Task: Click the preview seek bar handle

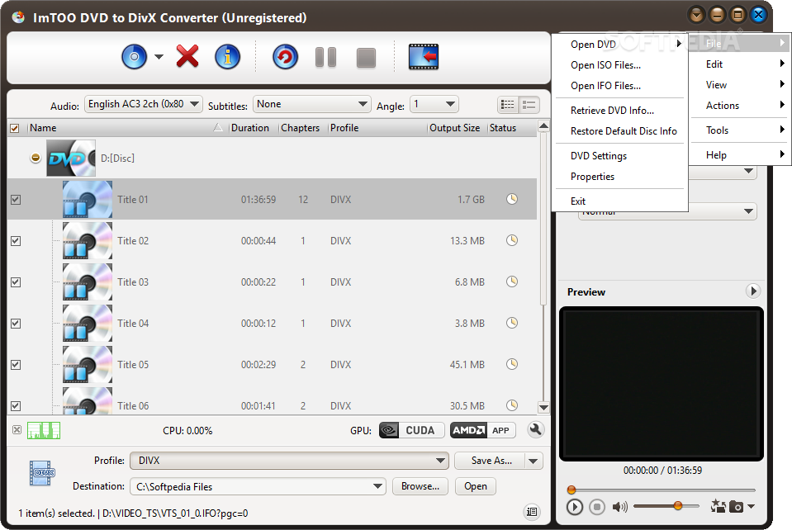Action: coord(571,490)
